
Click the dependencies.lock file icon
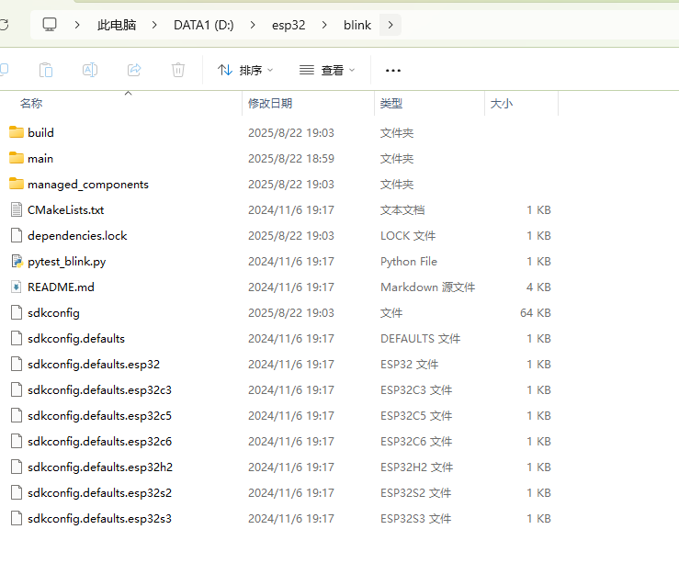point(17,235)
